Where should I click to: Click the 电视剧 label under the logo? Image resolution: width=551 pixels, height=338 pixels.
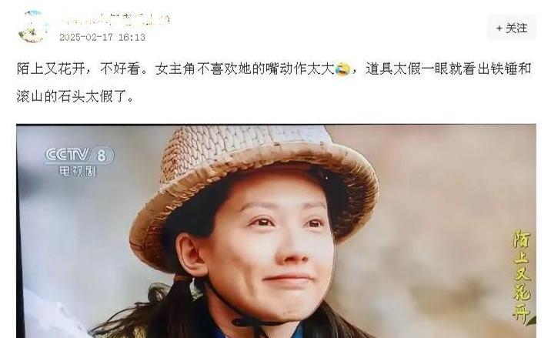[77, 171]
